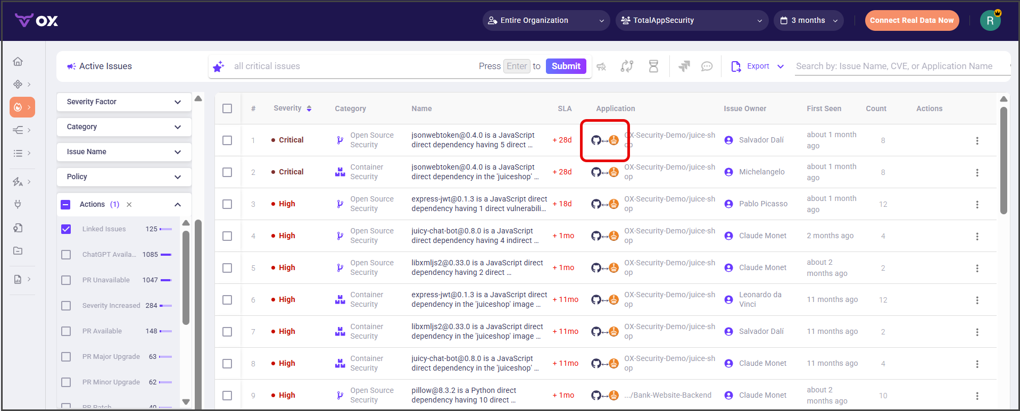Click the hourglass snooze icon in the toolbar
Viewport: 1020px width, 411px height.
[653, 66]
